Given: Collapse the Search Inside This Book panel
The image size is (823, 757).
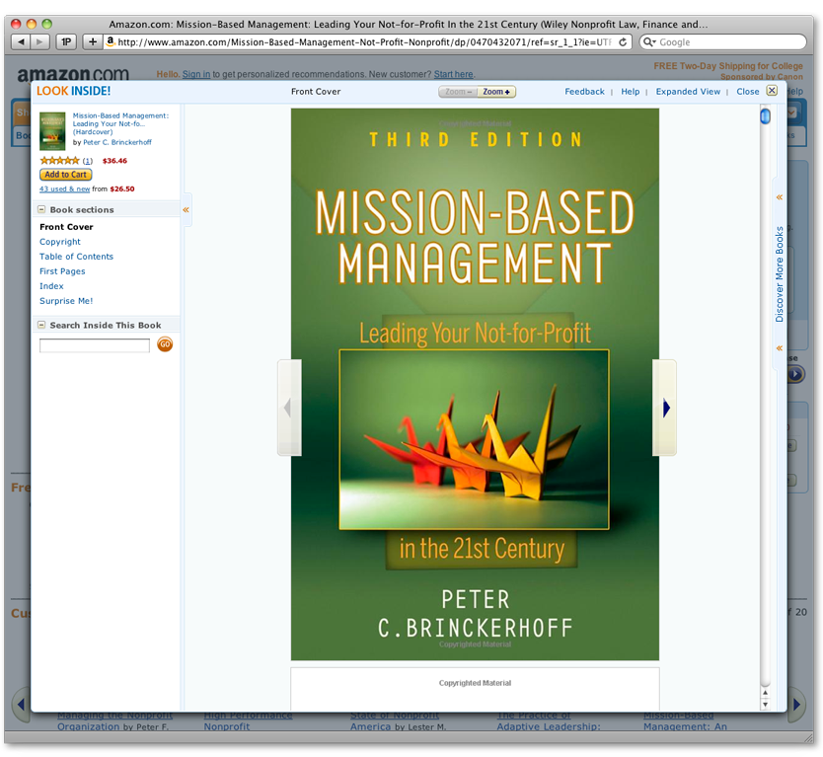Looking at the screenshot, I should click(41, 325).
